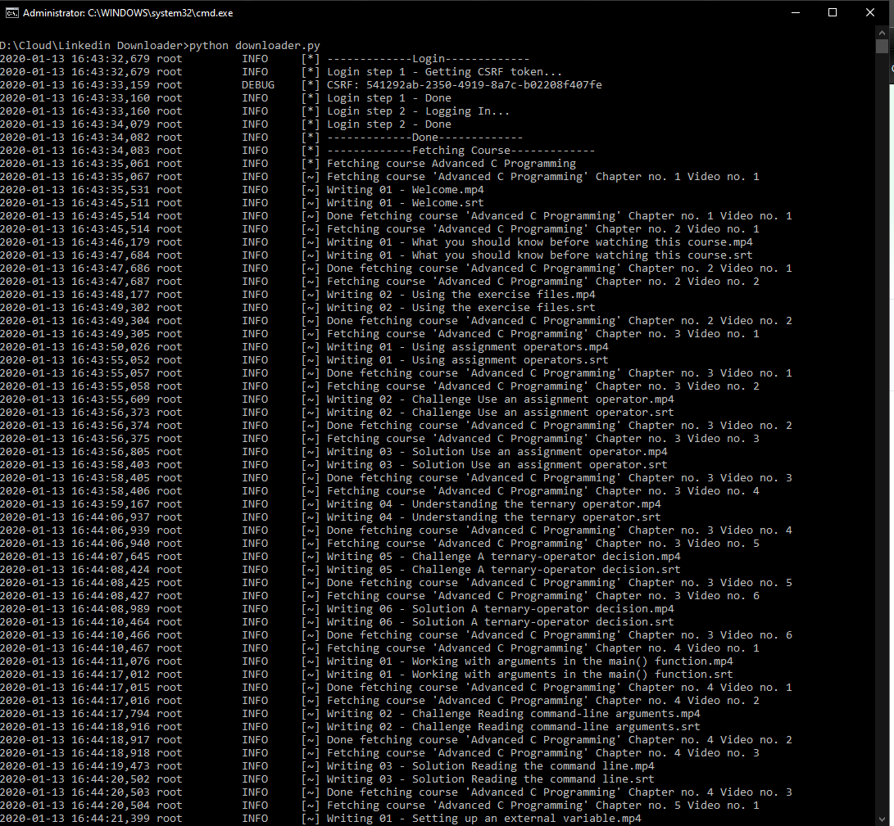Click the line 'Login step 1 - Getting CSRF token...'
This screenshot has width=894, height=826.
pyautogui.click(x=444, y=72)
